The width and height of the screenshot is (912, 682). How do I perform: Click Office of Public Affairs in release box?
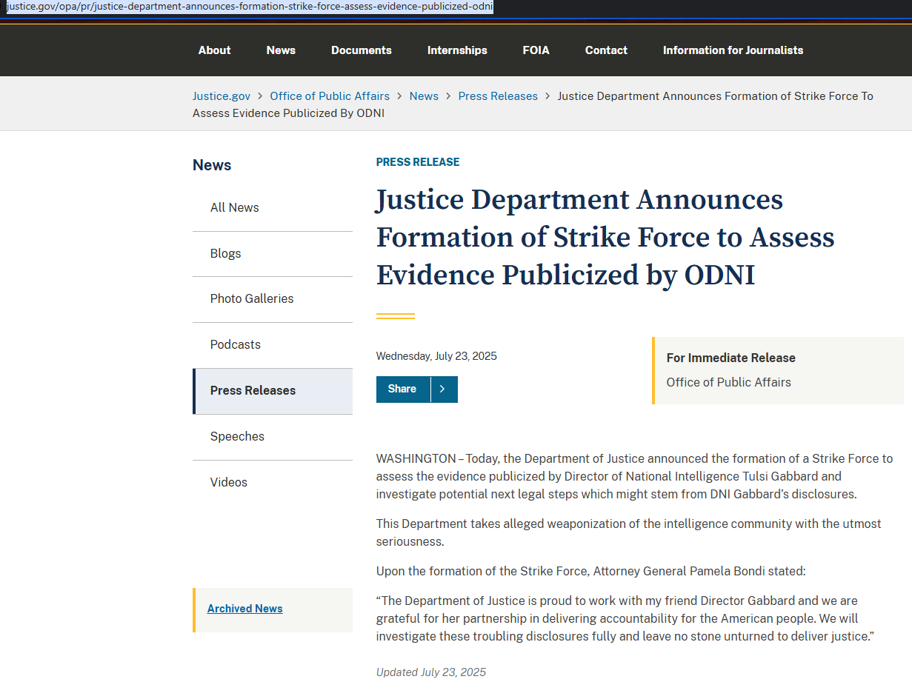click(x=729, y=383)
